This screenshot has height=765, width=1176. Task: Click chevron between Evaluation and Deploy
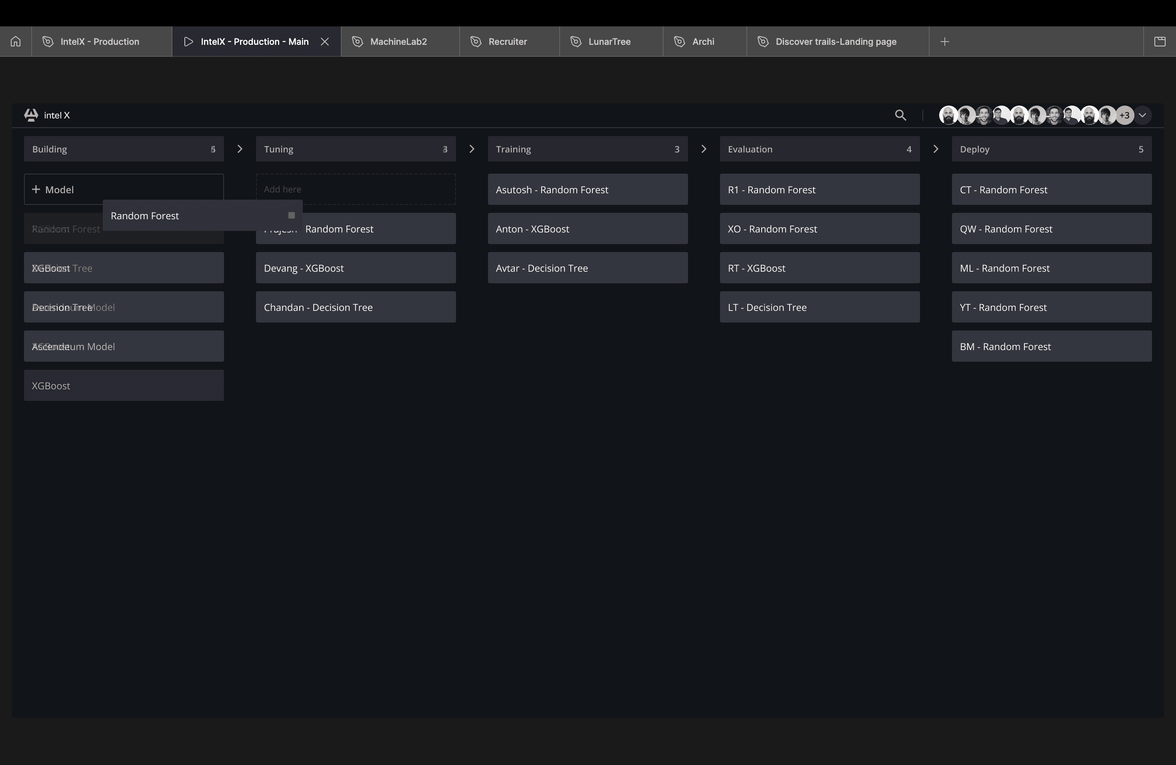(x=936, y=149)
